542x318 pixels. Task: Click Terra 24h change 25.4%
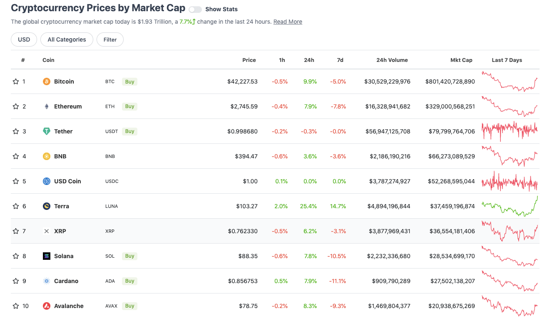tap(308, 206)
